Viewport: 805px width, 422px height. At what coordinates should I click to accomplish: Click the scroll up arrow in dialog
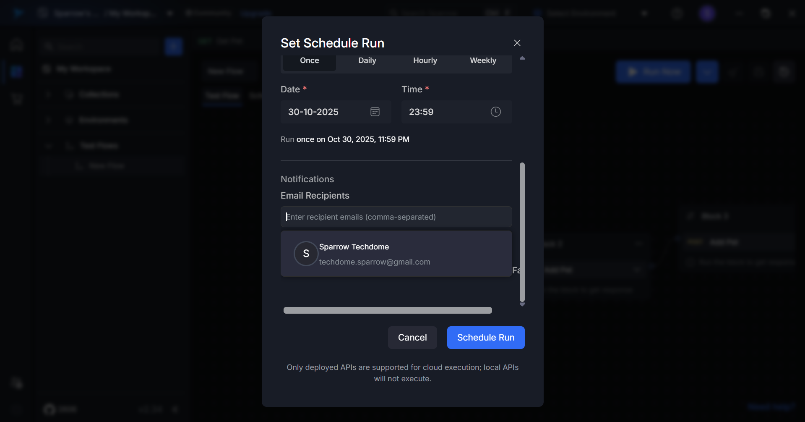(x=522, y=58)
